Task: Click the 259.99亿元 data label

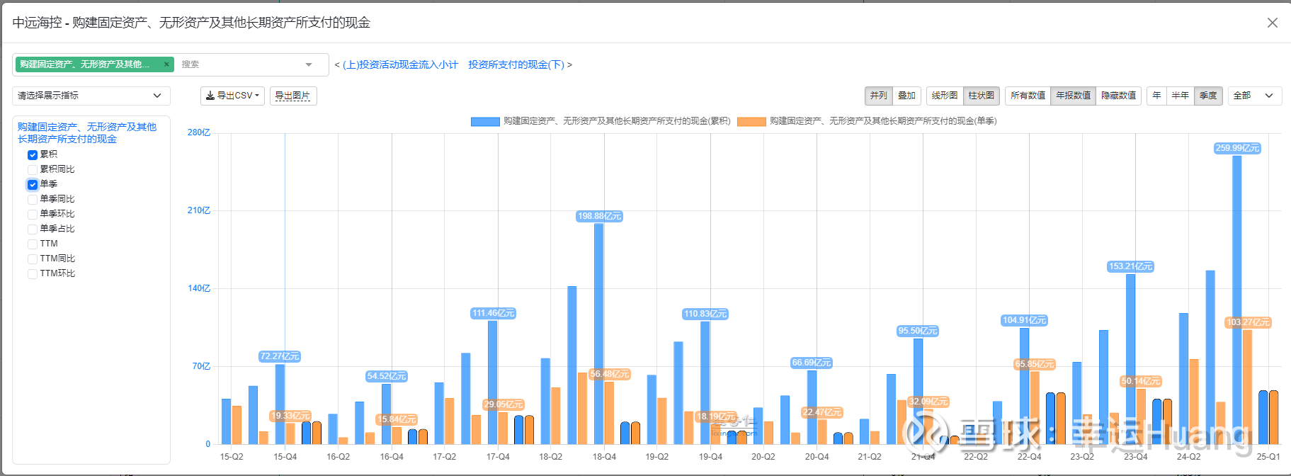Action: (x=1237, y=148)
